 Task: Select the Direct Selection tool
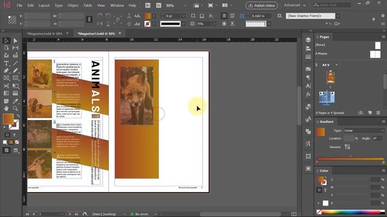(15, 40)
